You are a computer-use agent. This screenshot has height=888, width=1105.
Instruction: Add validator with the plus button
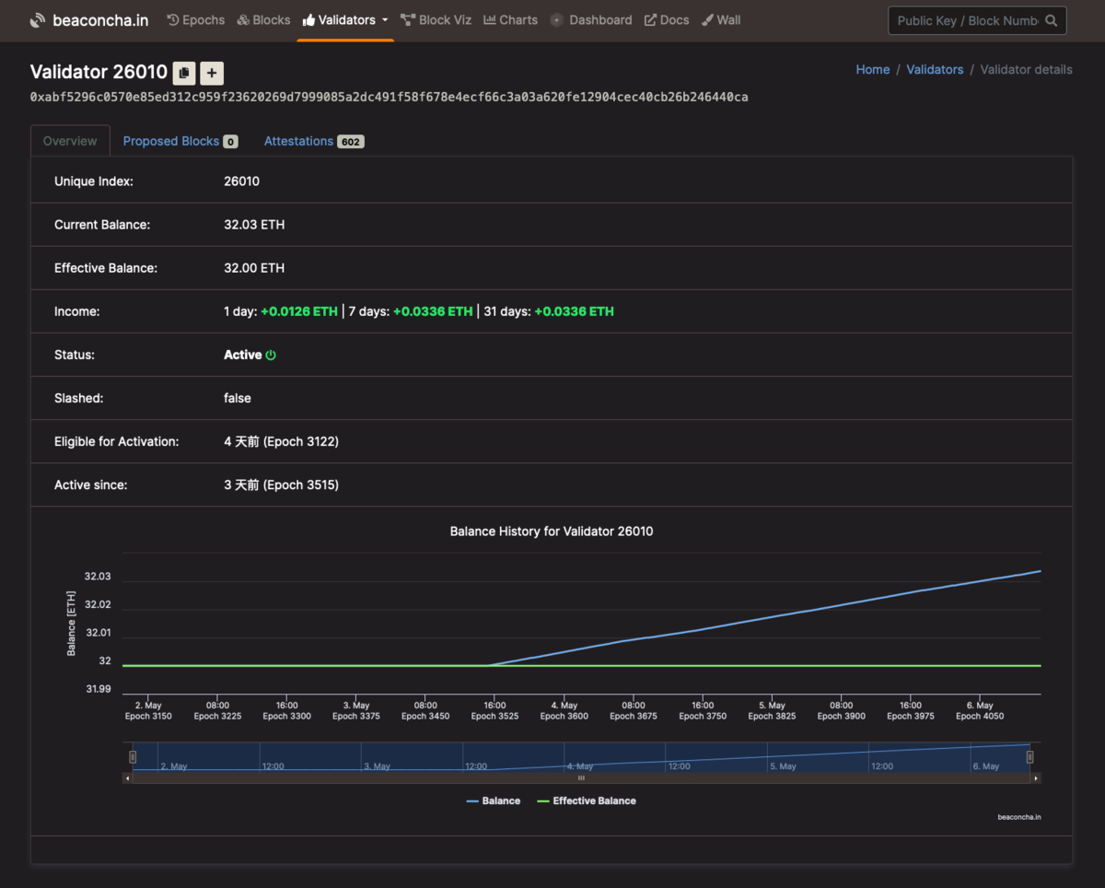pos(212,73)
